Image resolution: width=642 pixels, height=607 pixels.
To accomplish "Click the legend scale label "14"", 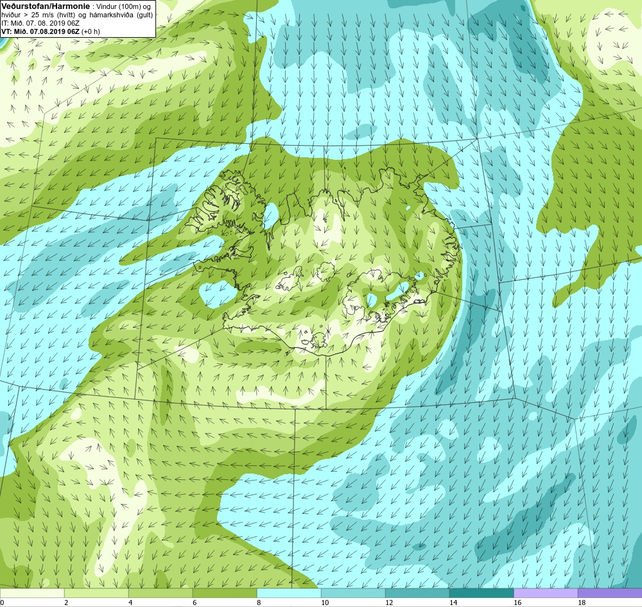I will click(453, 603).
